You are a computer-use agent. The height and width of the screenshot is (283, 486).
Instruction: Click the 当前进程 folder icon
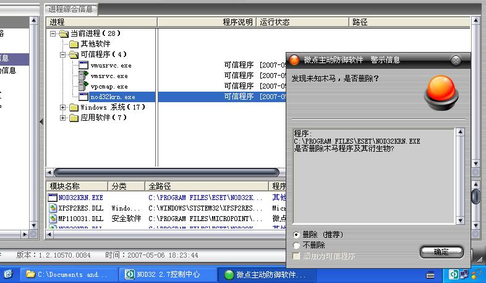coord(64,33)
